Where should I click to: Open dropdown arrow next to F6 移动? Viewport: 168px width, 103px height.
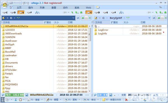click(x=98, y=100)
